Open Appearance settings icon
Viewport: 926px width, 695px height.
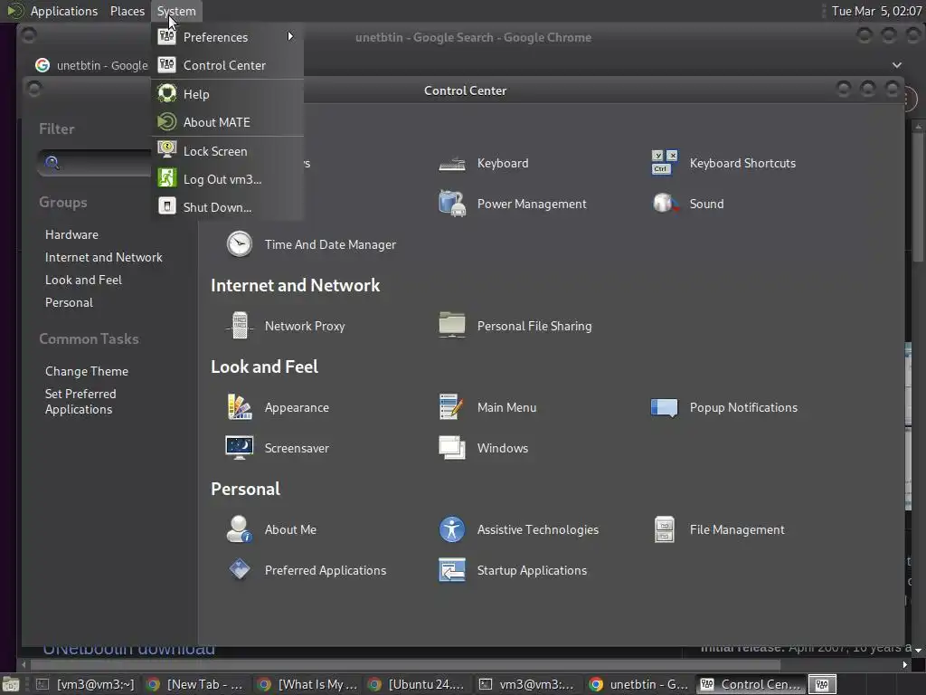(239, 407)
